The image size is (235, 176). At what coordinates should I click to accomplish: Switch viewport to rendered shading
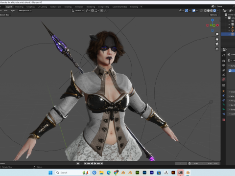click(x=214, y=11)
